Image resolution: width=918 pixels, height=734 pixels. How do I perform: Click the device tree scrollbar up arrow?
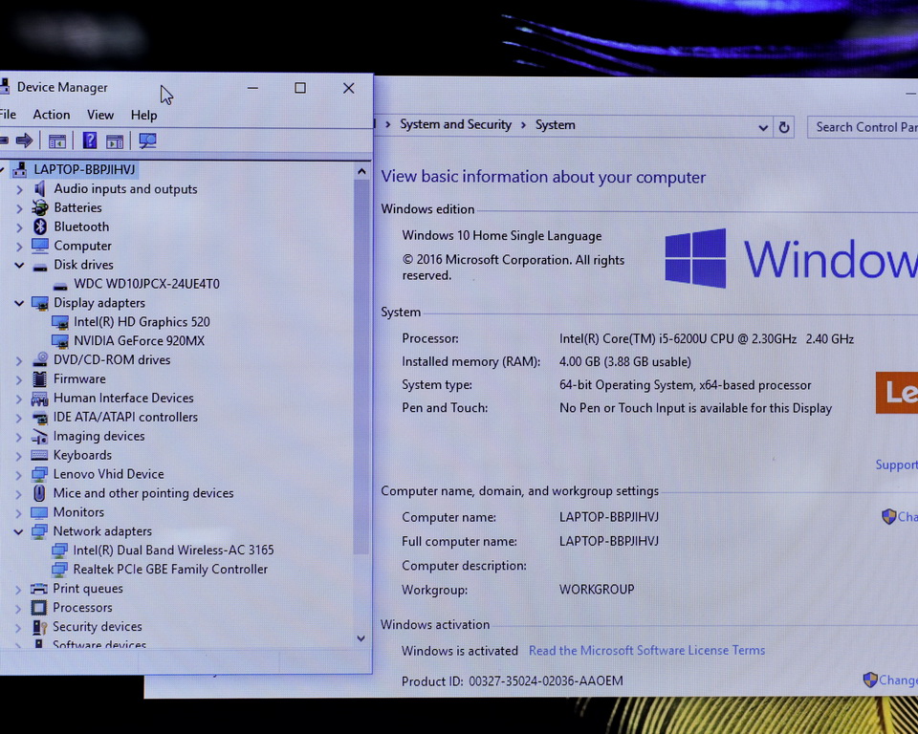coord(361,171)
